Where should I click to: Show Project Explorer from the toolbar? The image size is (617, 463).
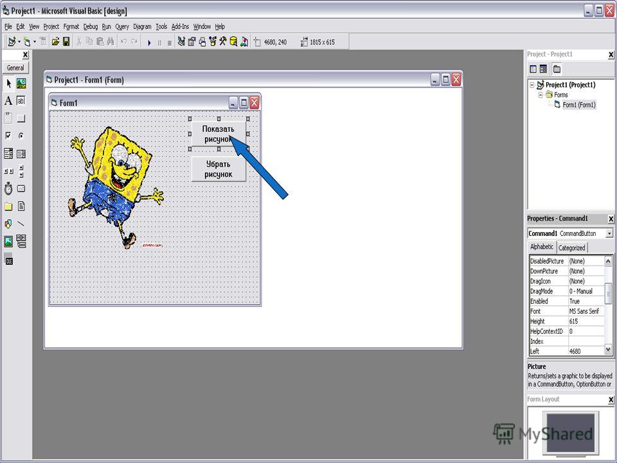tap(181, 42)
